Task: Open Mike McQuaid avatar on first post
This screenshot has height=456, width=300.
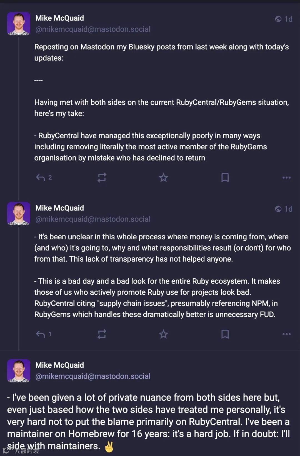Action: (x=19, y=24)
